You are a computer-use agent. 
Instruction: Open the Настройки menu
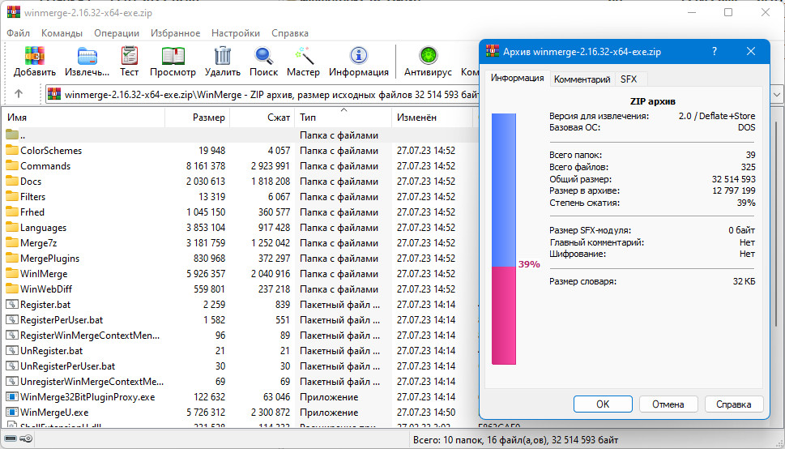point(235,33)
